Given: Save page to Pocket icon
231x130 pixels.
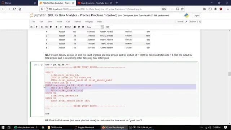Looking at the screenshot, I should click(x=178, y=9).
